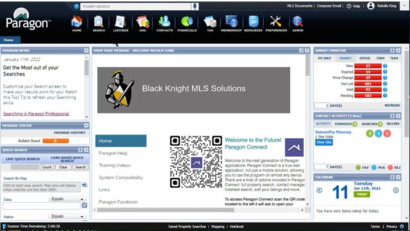Viewport: 410px width, 231px height.
Task: Open Compose Email link
Action: point(329,6)
